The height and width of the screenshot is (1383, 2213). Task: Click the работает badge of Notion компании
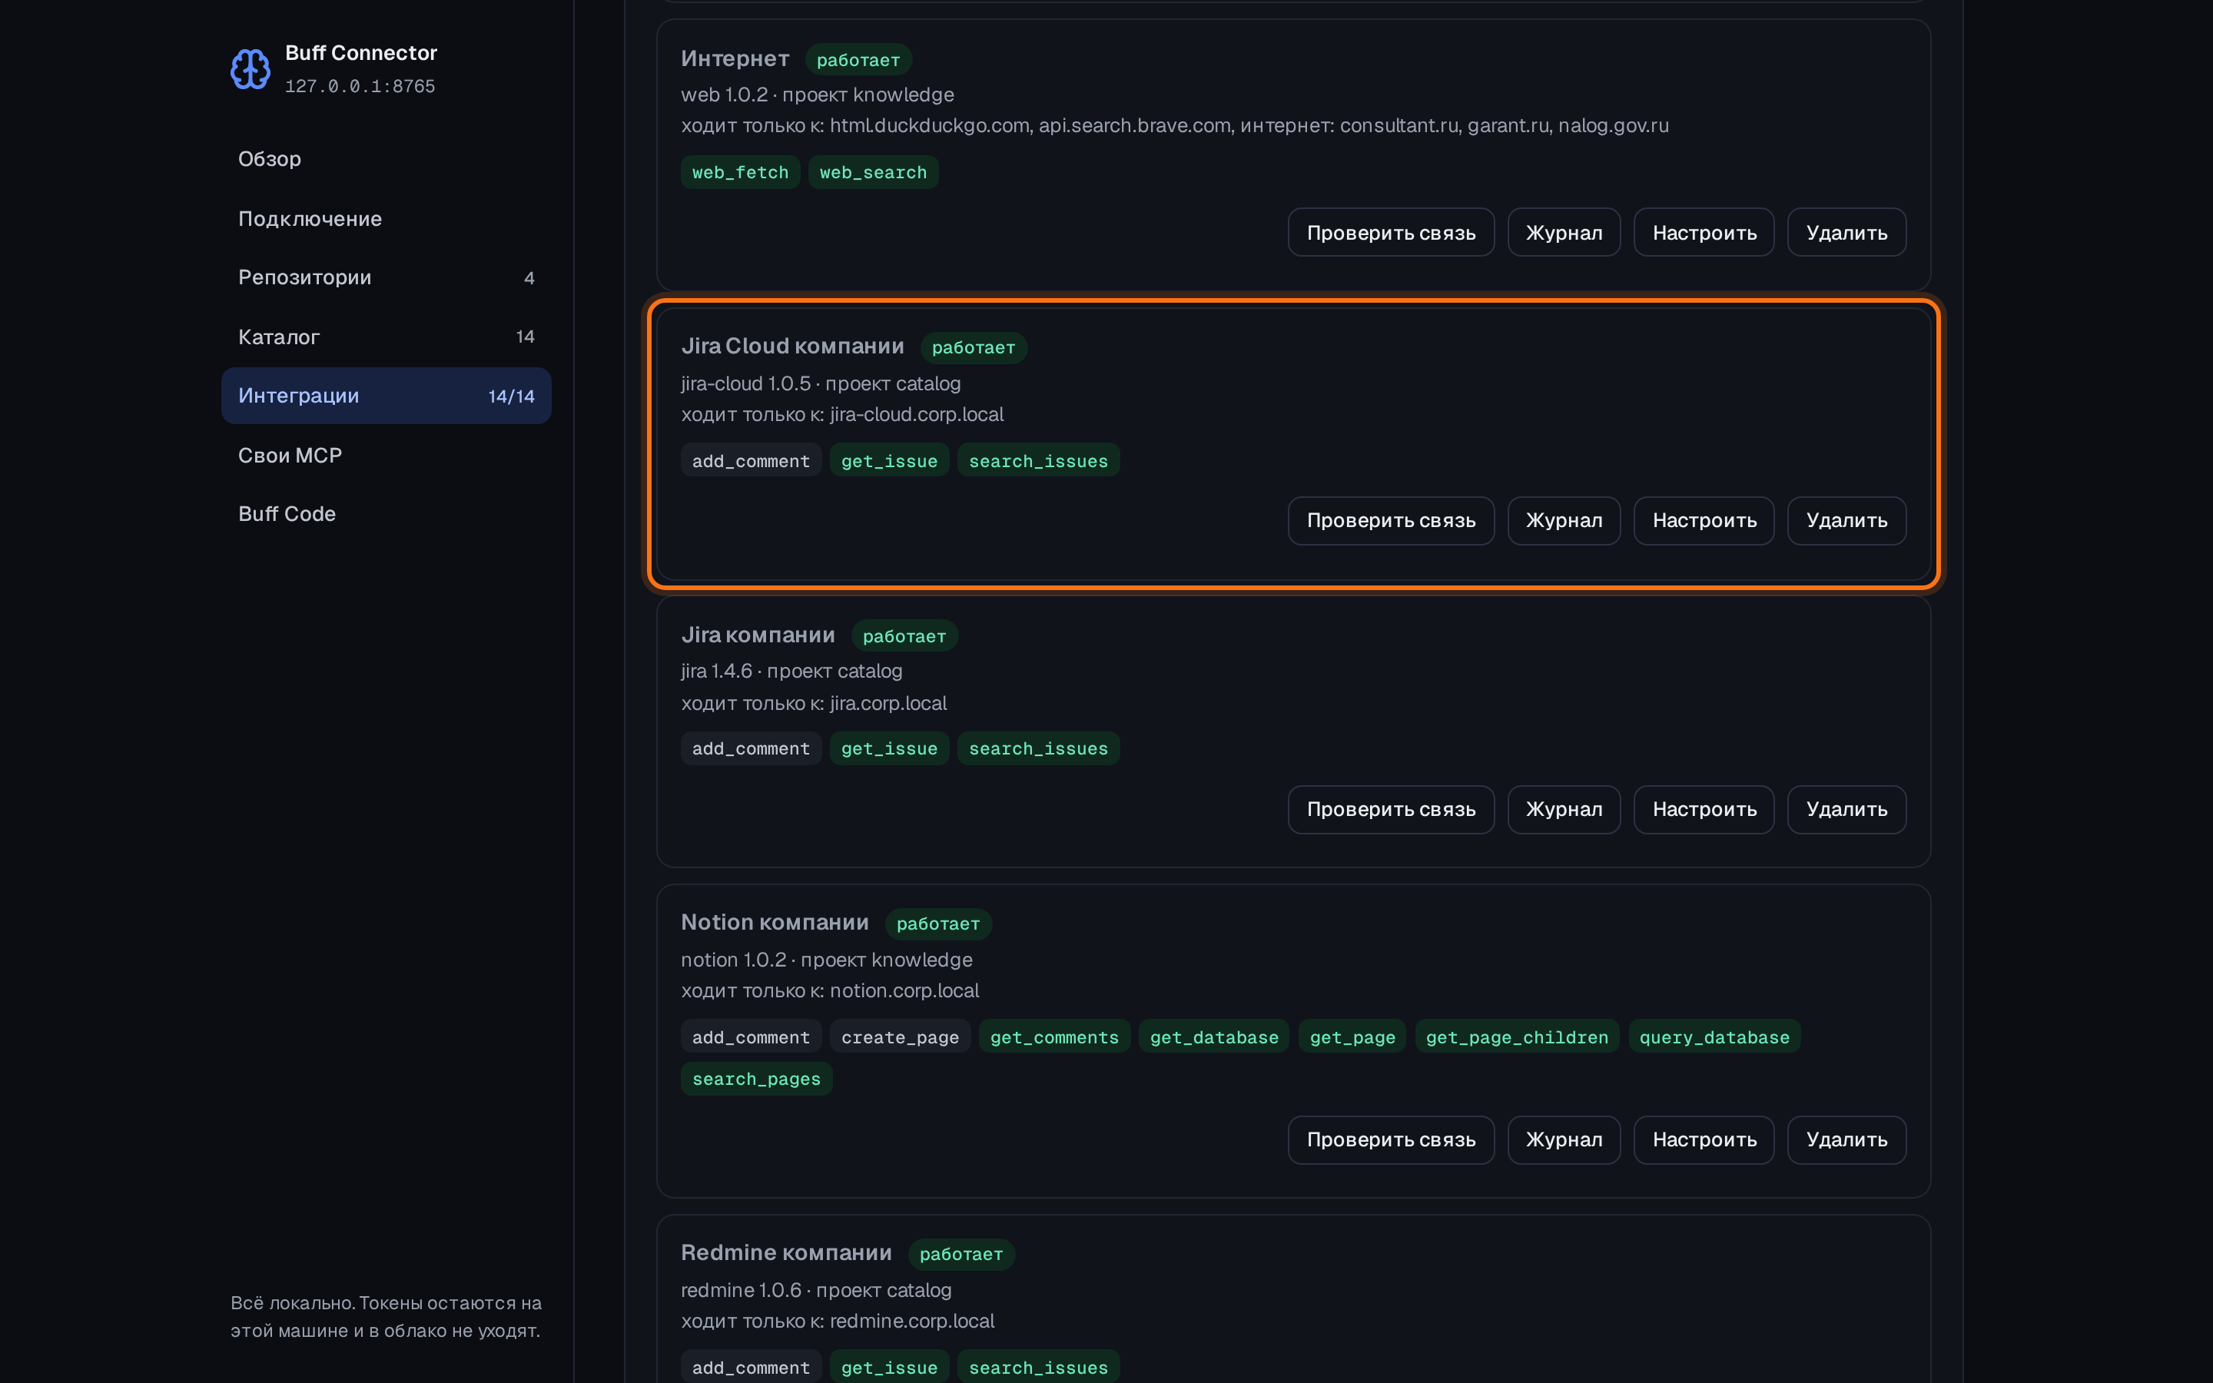tap(937, 924)
